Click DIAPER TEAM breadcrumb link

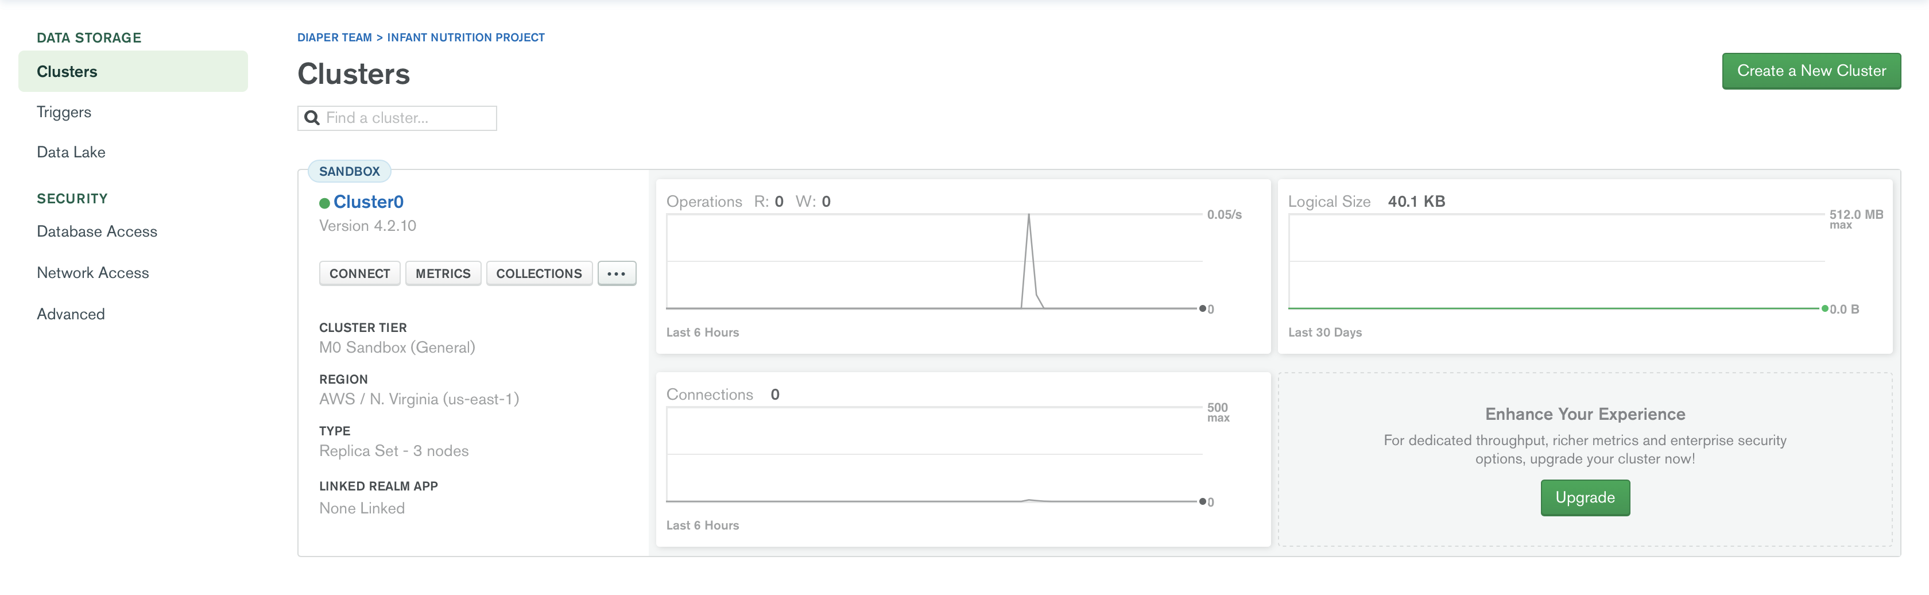point(334,37)
